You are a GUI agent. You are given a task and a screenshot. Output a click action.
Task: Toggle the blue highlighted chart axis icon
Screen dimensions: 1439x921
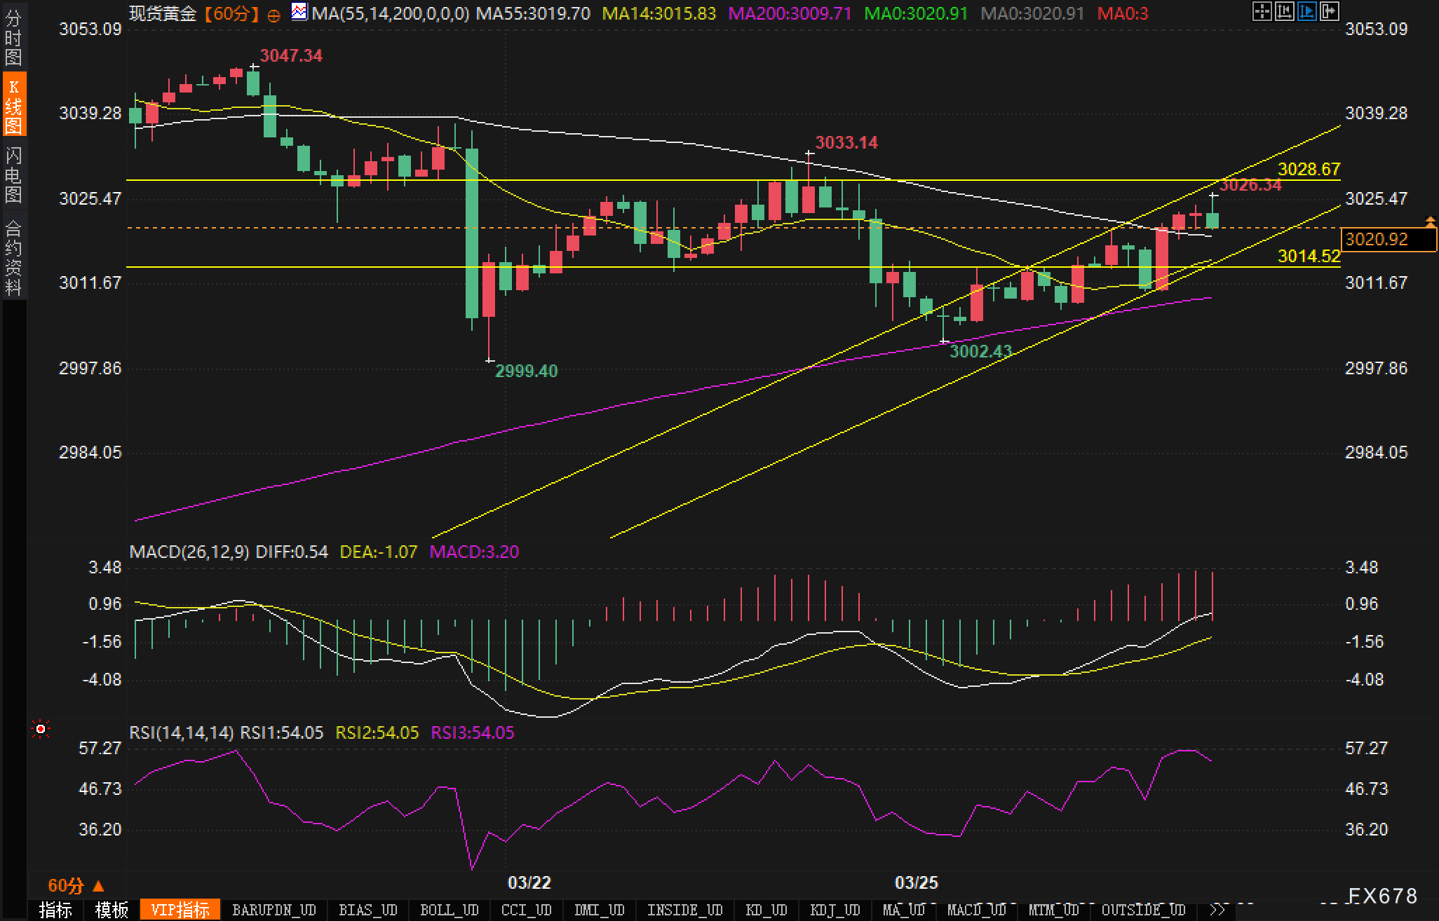(1306, 11)
